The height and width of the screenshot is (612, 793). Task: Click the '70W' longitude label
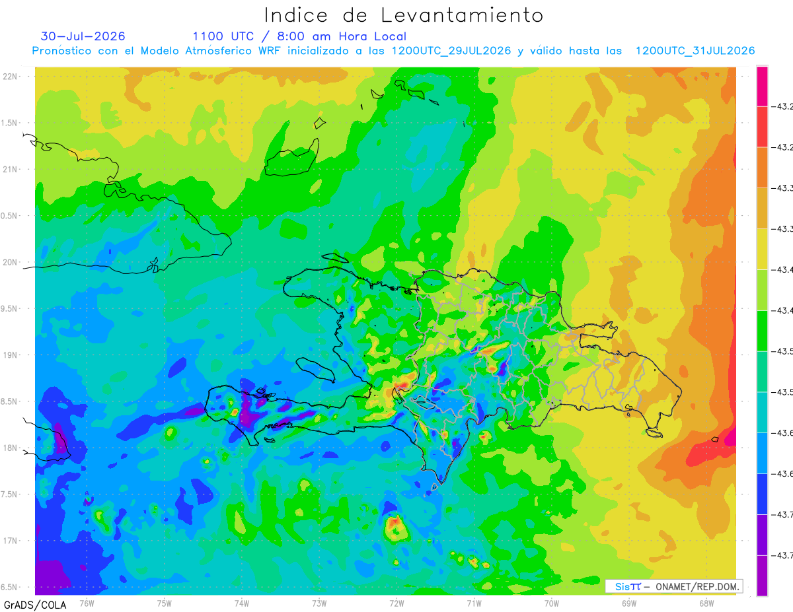552,603
